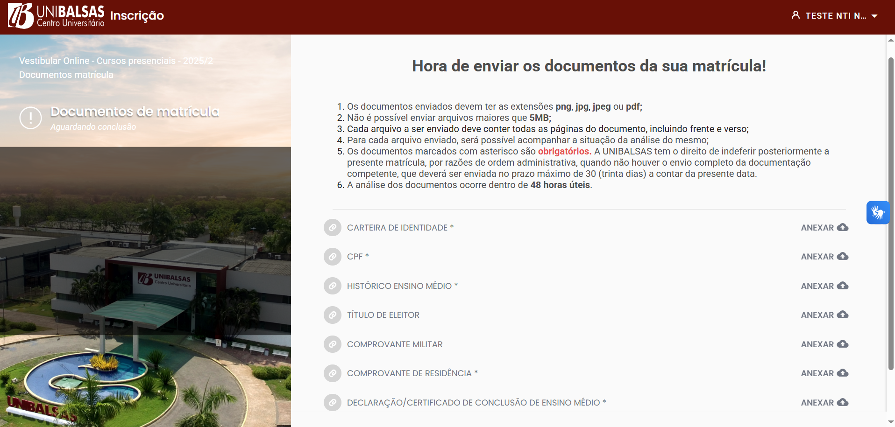This screenshot has height=427, width=895.
Task: Click link icon beside Comprovante de Residência
Action: click(333, 373)
